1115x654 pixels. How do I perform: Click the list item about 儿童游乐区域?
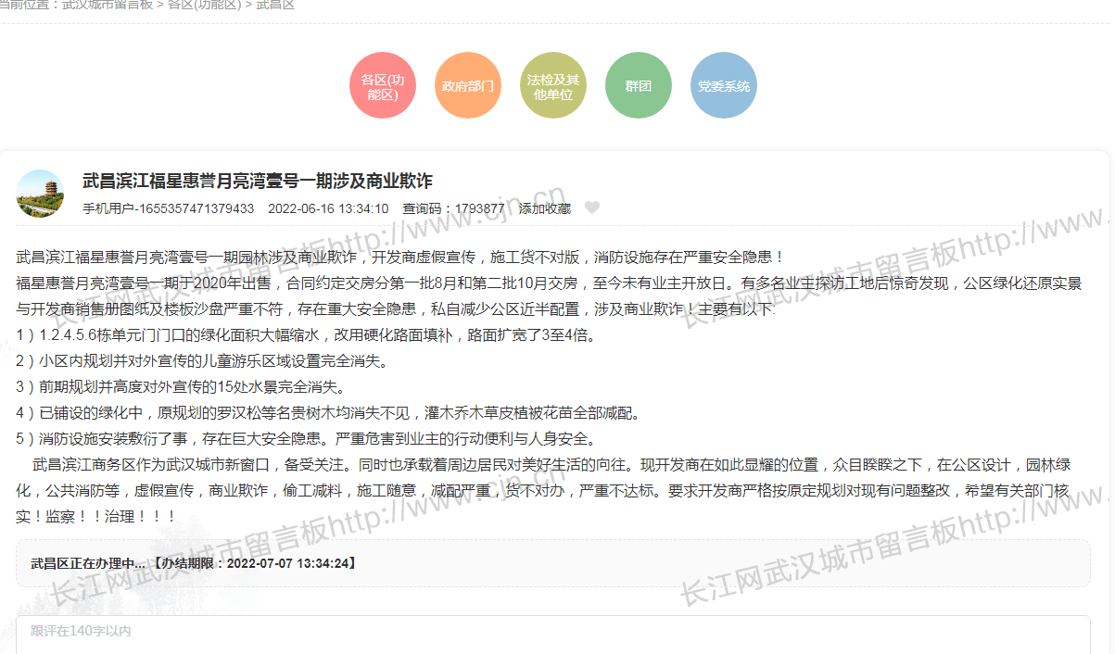(202, 360)
